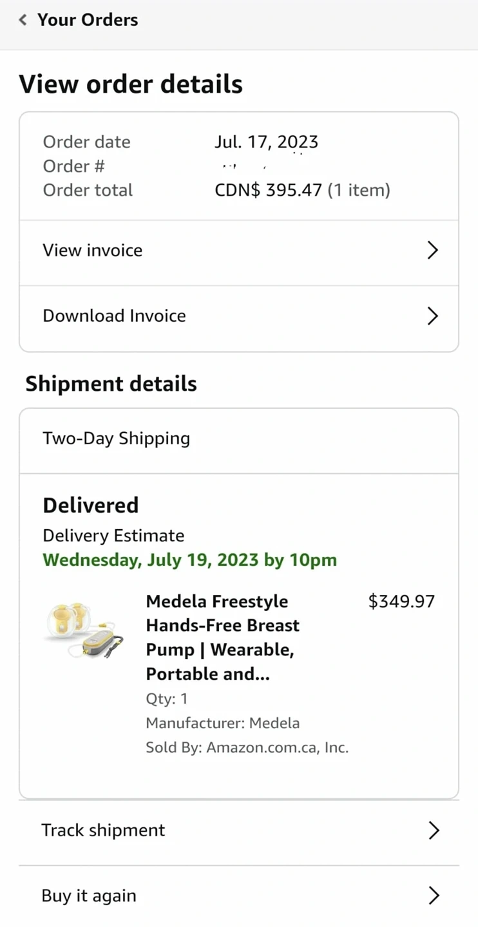This screenshot has height=927, width=478.
Task: Open the Your Orders header link
Action: coord(88,20)
